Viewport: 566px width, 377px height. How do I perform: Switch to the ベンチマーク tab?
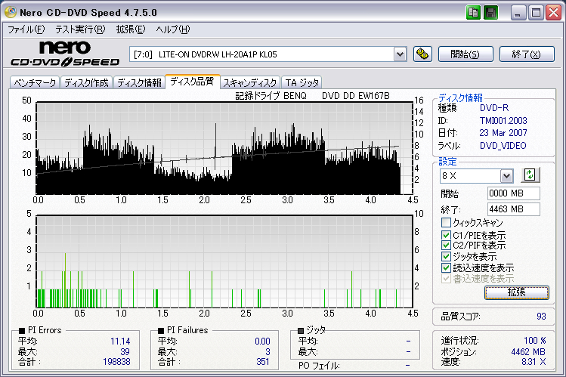coord(35,82)
